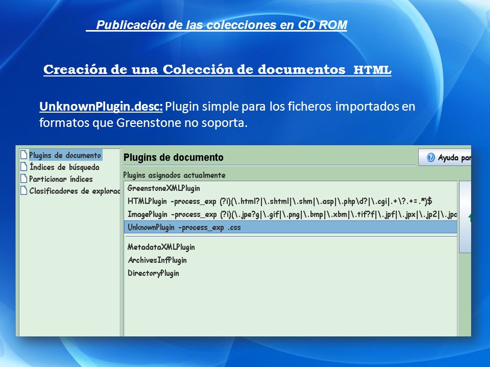The height and width of the screenshot is (367, 490).
Task: Click the page icon beside Clasificadores de exploración
Action: tap(24, 190)
